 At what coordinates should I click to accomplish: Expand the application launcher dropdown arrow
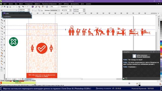[x=45, y=7]
